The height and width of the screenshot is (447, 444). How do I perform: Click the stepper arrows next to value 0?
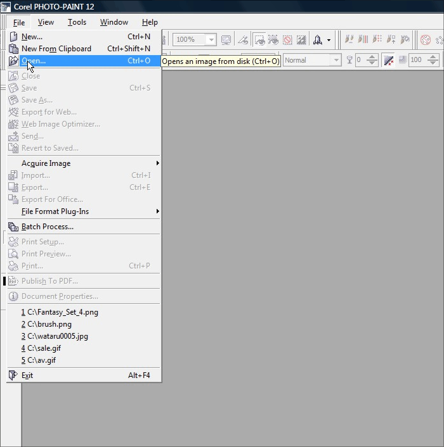(372, 60)
